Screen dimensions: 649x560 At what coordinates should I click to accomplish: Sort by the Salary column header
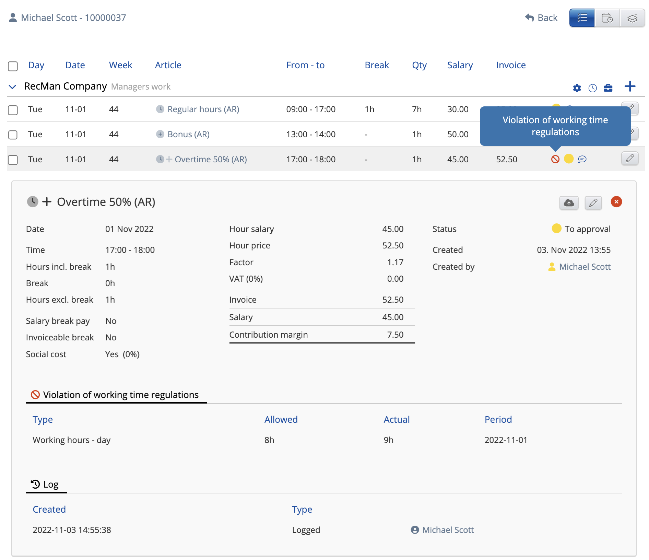[460, 65]
